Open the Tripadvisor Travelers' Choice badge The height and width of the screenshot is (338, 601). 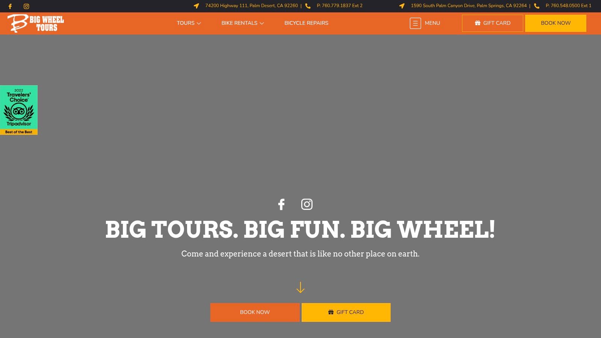[x=19, y=110]
